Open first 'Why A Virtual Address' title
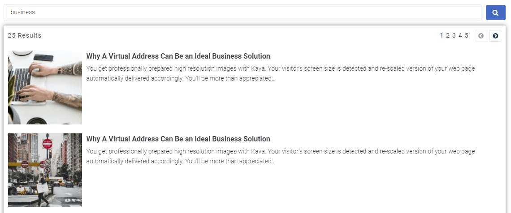 click(178, 56)
